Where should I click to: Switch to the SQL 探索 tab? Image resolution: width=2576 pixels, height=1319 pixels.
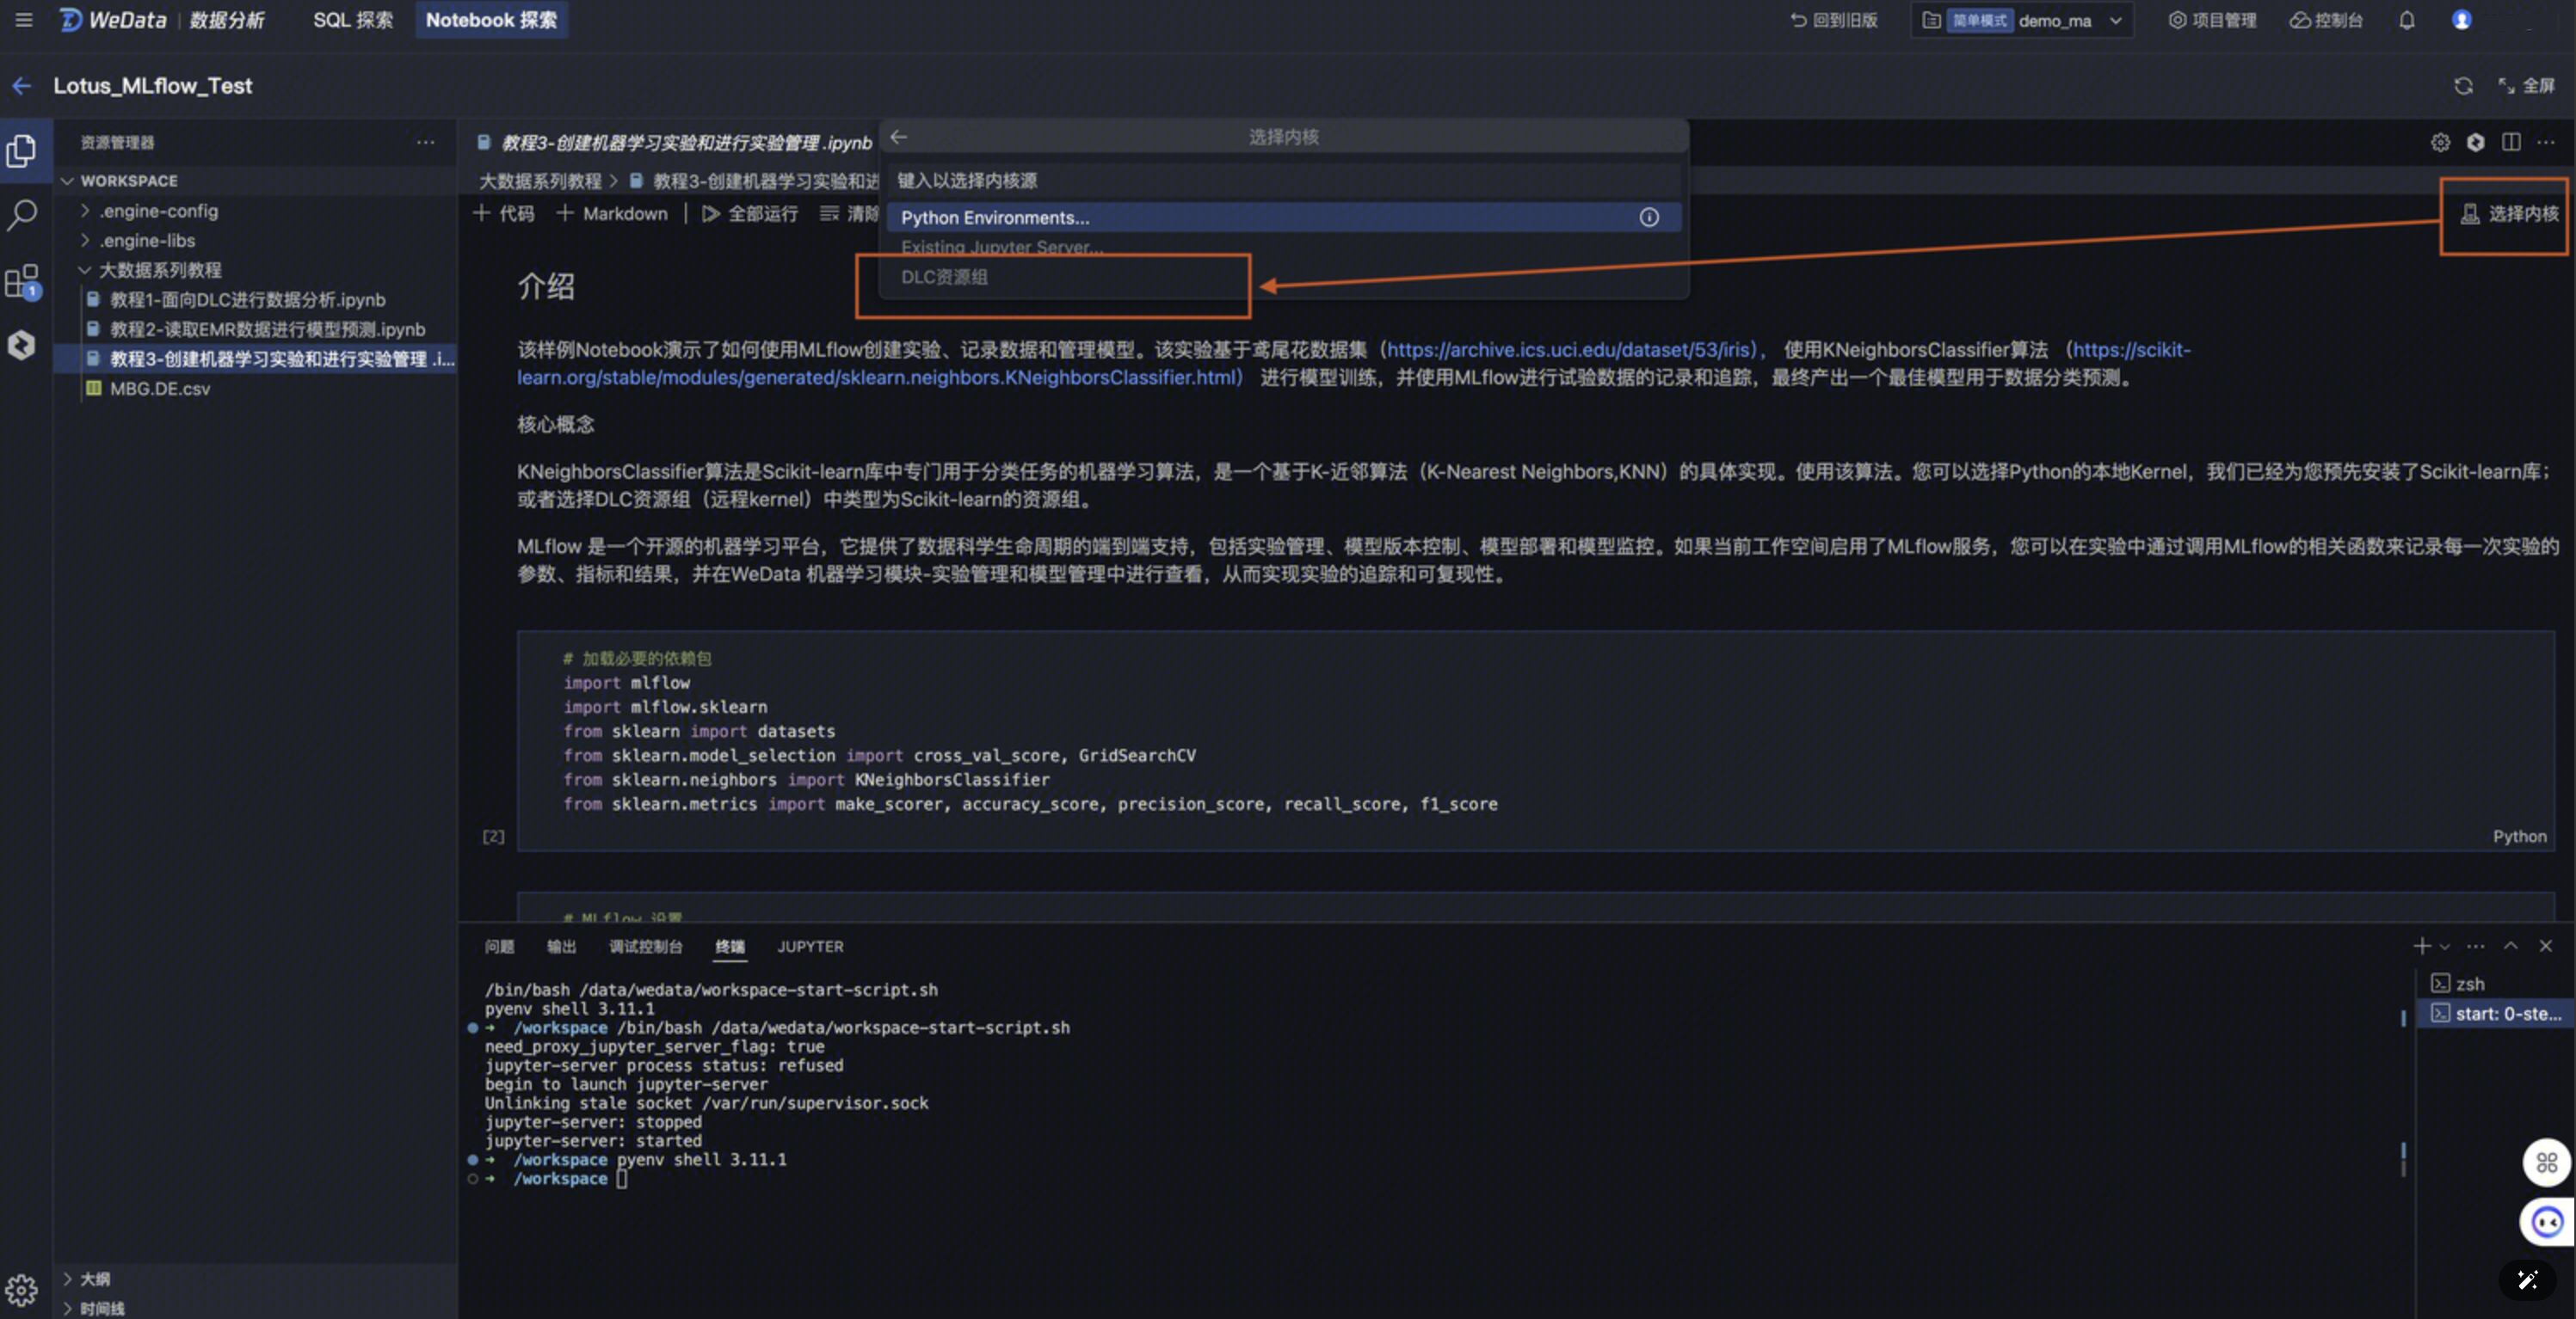point(352,20)
